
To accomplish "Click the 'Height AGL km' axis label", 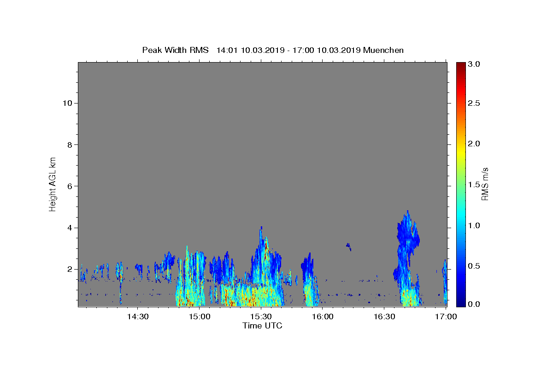I will (53, 184).
